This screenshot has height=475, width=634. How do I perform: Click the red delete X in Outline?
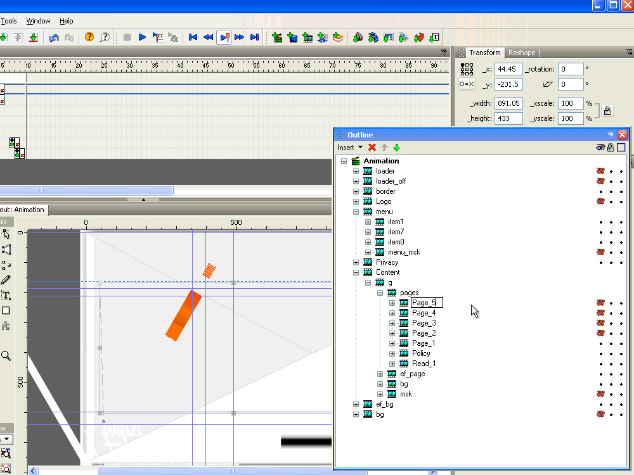(372, 148)
